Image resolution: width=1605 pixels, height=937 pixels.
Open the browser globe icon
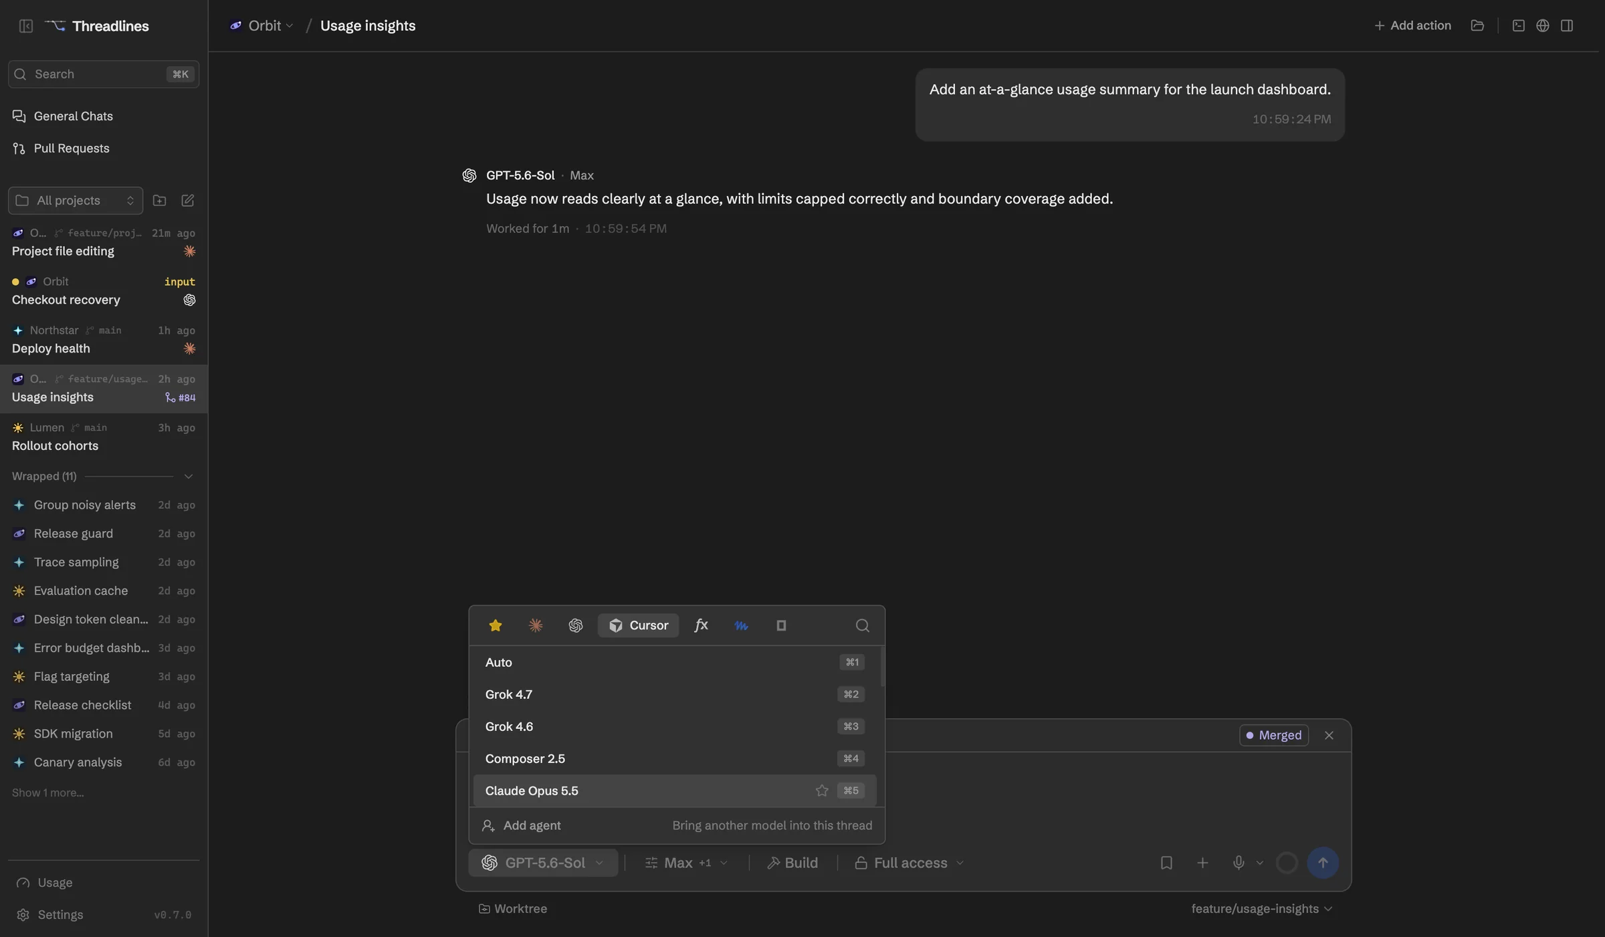pos(1543,25)
